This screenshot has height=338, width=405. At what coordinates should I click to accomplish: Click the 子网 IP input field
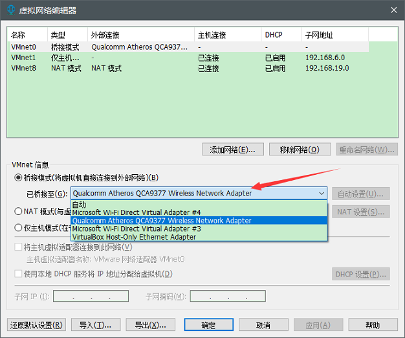click(91, 296)
